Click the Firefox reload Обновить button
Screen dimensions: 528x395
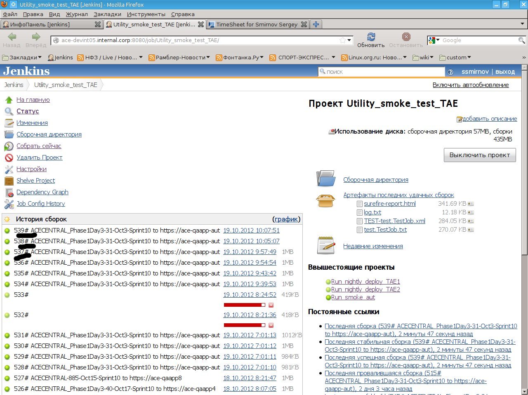371,40
